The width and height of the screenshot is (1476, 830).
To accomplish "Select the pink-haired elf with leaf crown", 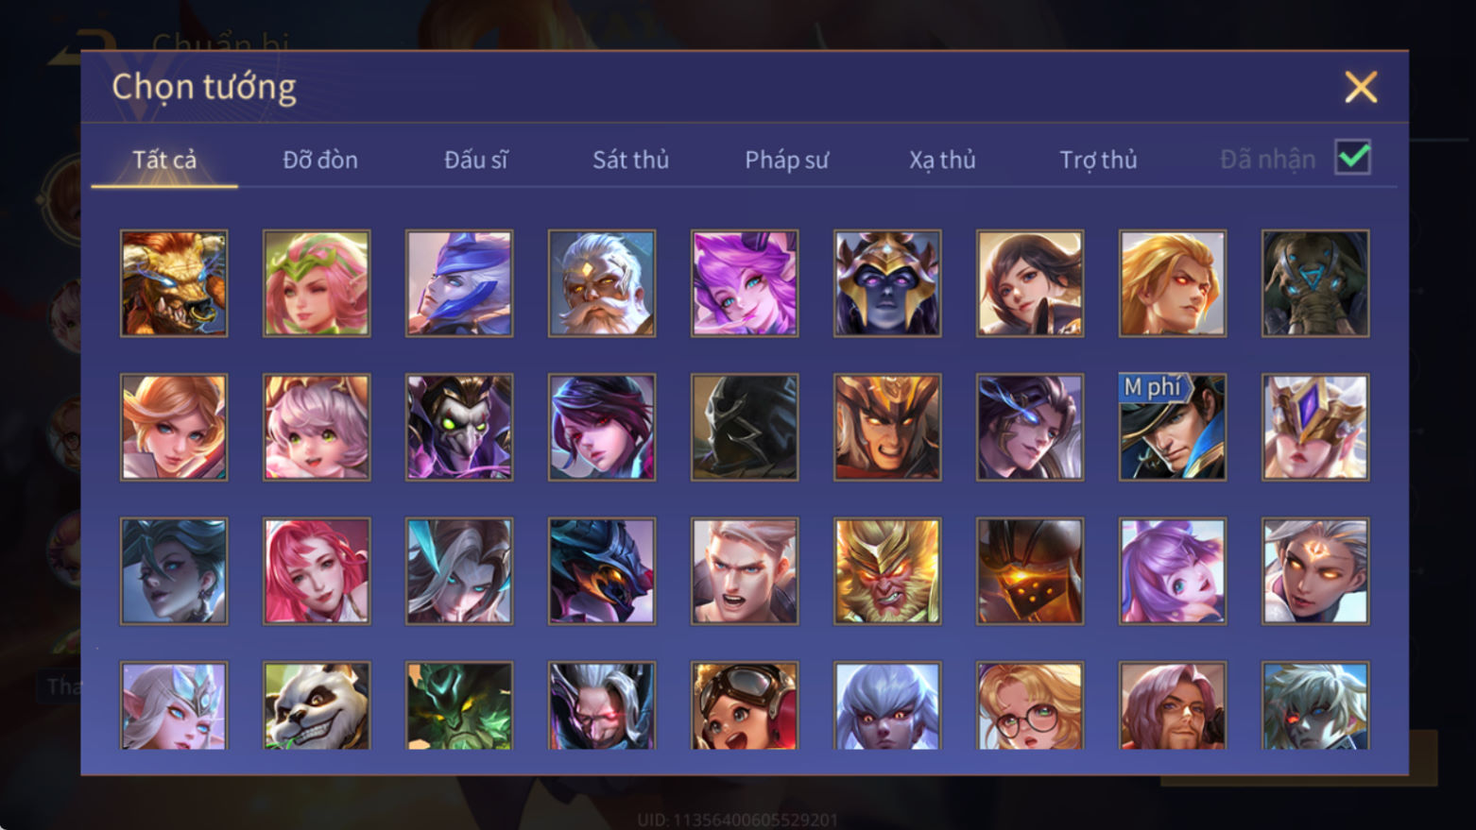I will (x=317, y=283).
